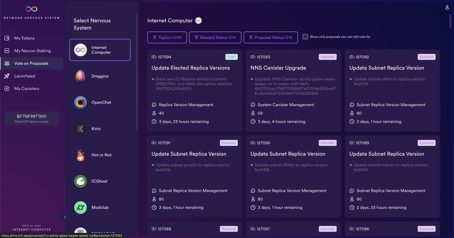Click the funnel icon in Proposal Status filter

pyautogui.click(x=251, y=37)
